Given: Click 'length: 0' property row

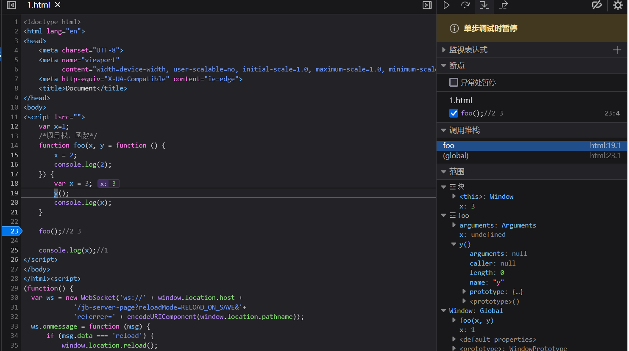Looking at the screenshot, I should point(487,273).
